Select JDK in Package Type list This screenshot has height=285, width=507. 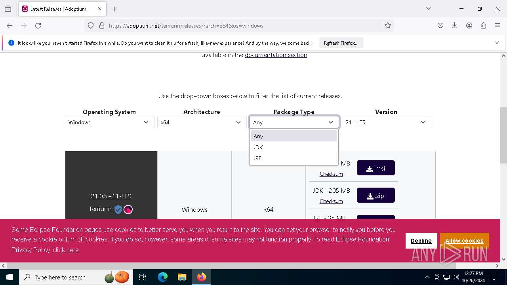294,147
